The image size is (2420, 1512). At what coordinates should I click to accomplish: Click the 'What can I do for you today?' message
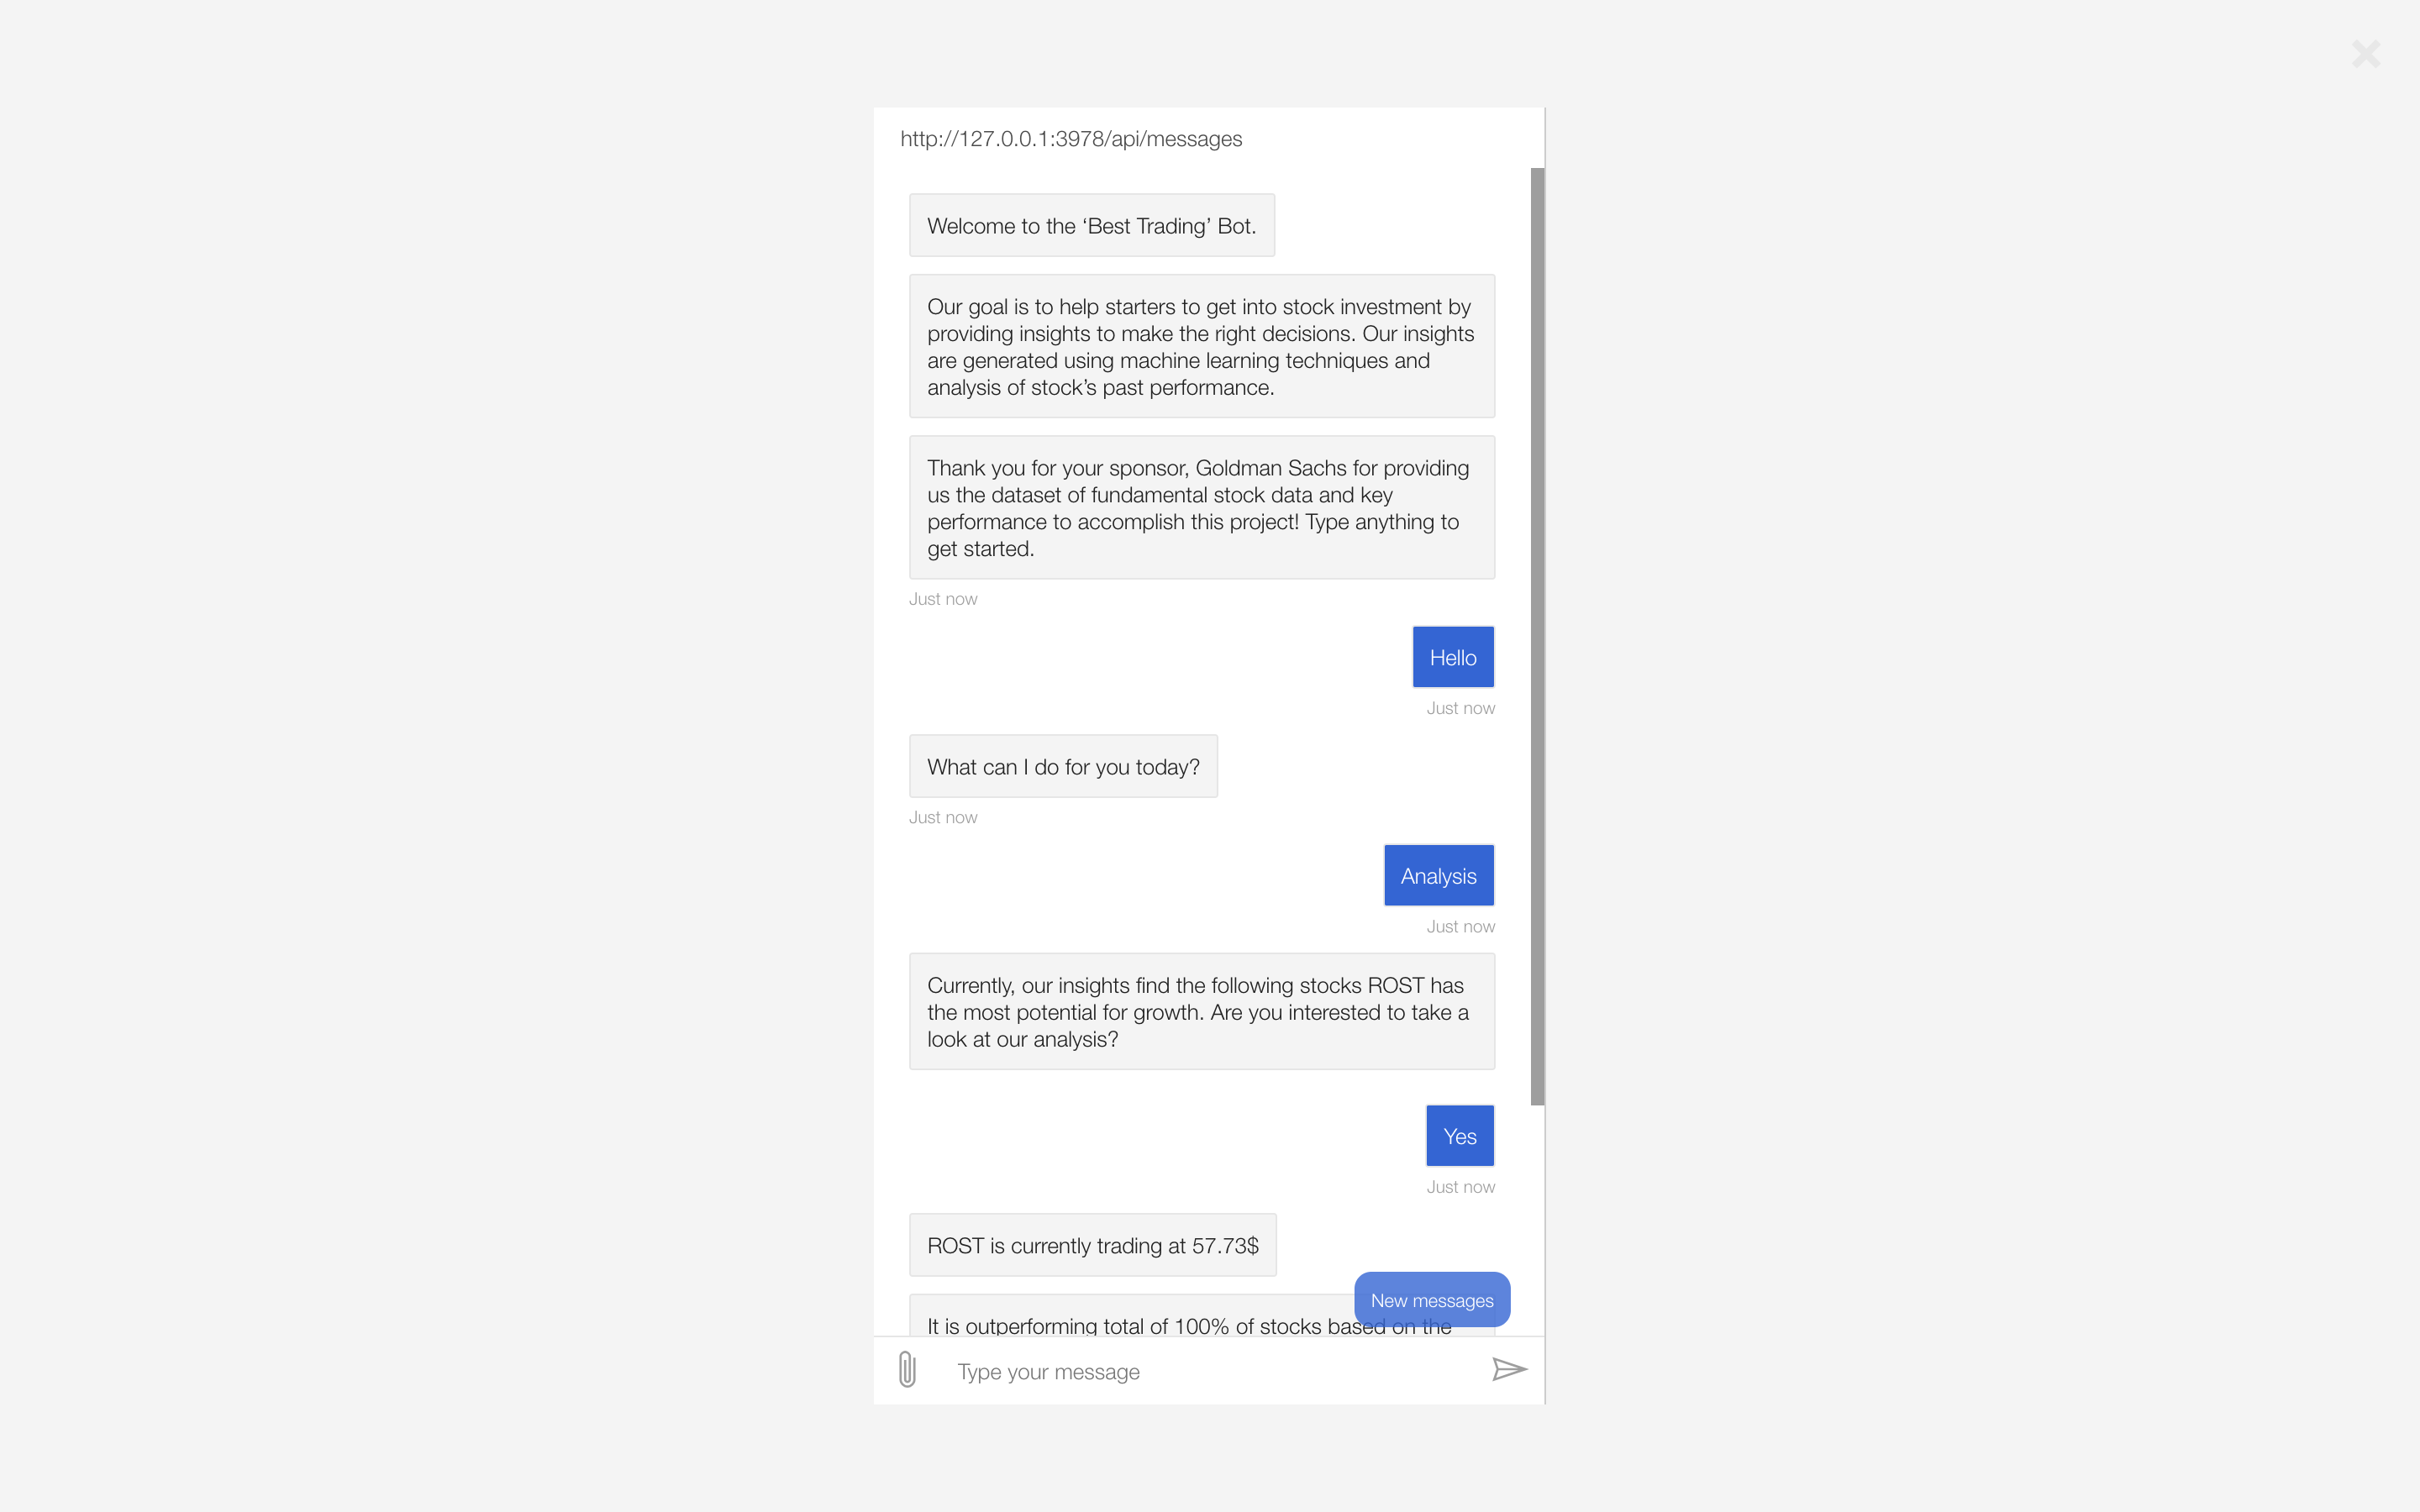coord(1063,766)
